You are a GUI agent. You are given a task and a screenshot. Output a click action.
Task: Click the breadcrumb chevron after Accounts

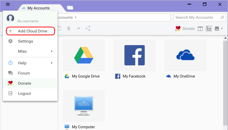pyautogui.click(x=75, y=17)
